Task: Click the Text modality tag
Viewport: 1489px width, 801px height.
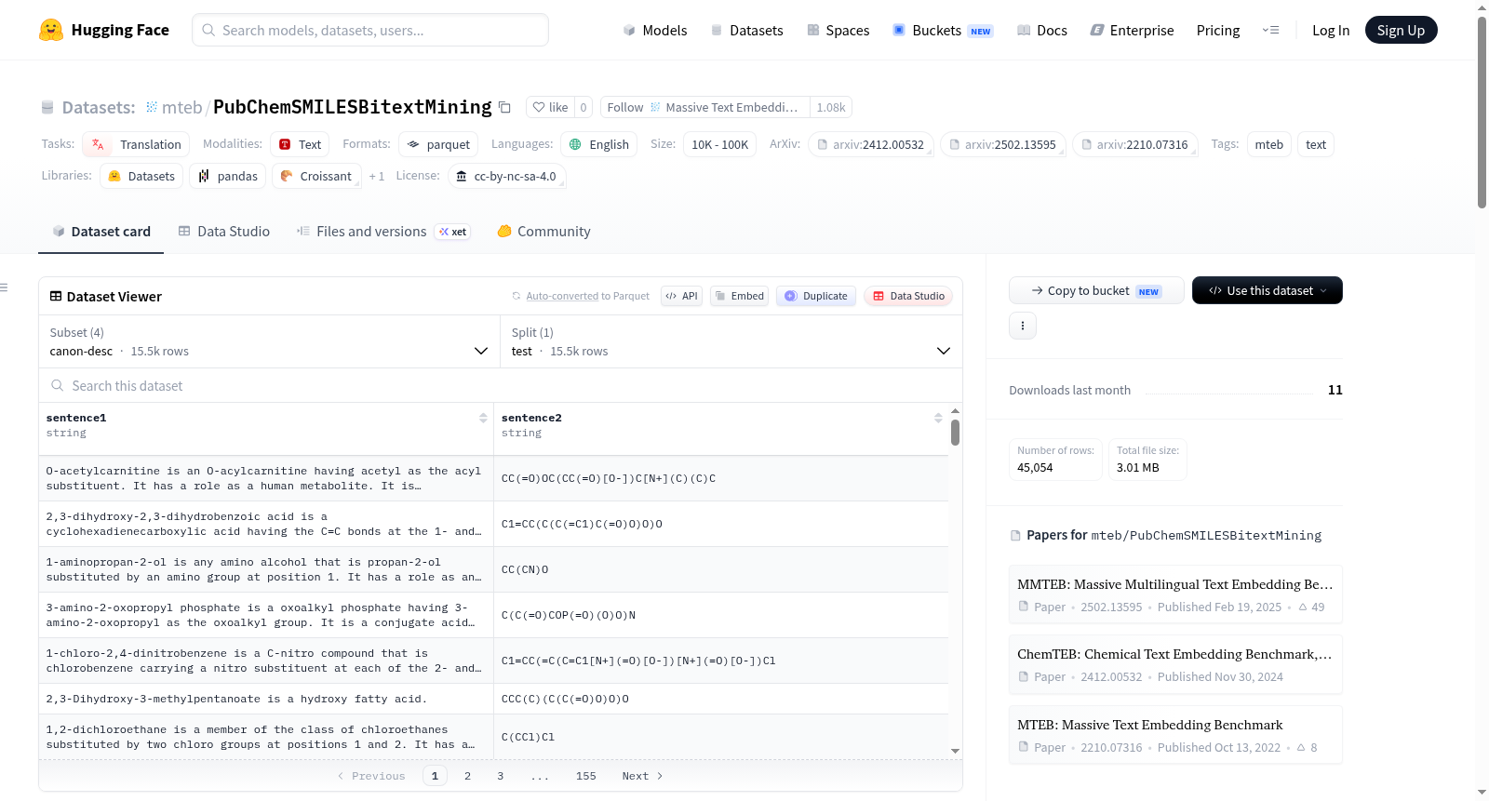Action: [x=301, y=144]
